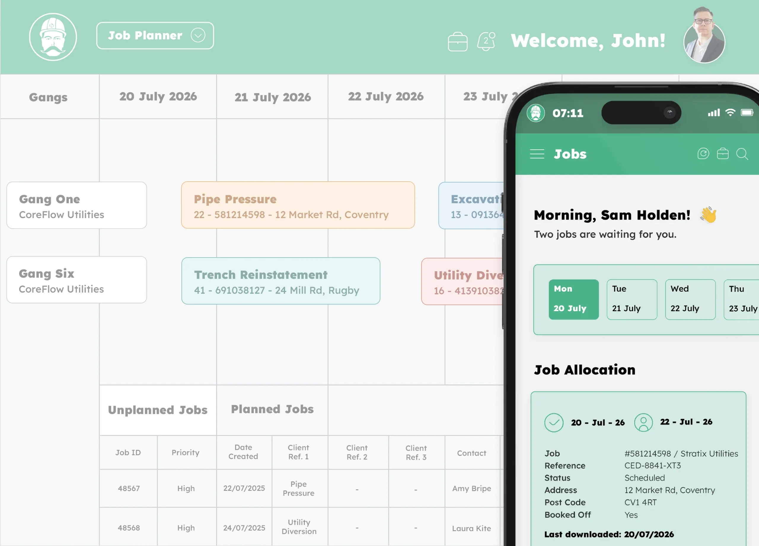Open the Utility Diversion job card in the gang planner grid
The image size is (759, 546).
pyautogui.click(x=463, y=281)
